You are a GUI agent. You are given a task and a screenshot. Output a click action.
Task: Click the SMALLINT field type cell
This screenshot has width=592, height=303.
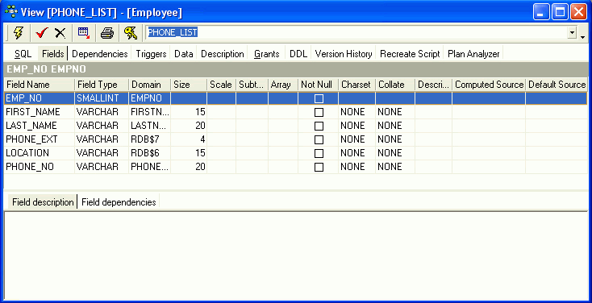(x=102, y=98)
